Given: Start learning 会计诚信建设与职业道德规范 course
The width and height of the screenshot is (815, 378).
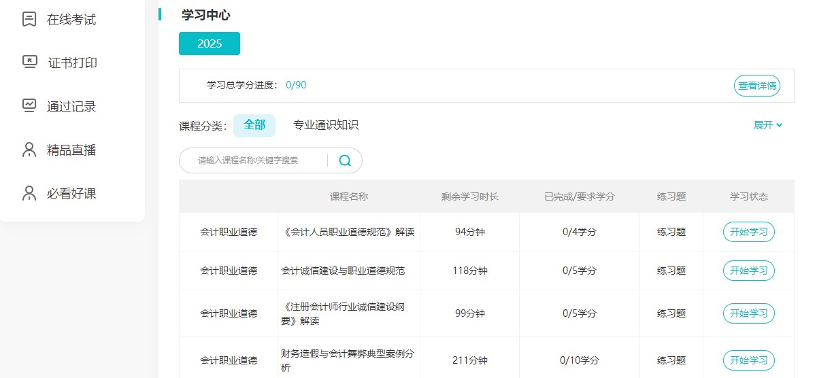Looking at the screenshot, I should click(748, 271).
